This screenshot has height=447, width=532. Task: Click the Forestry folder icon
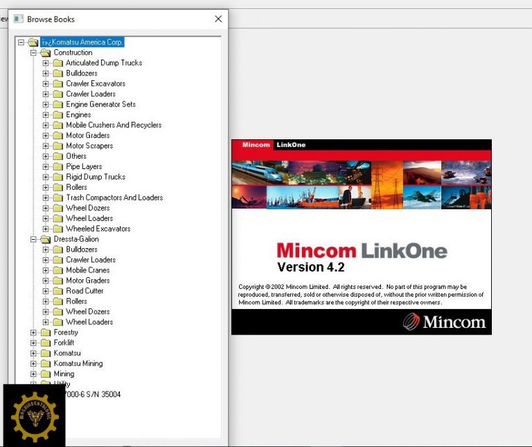(46, 333)
